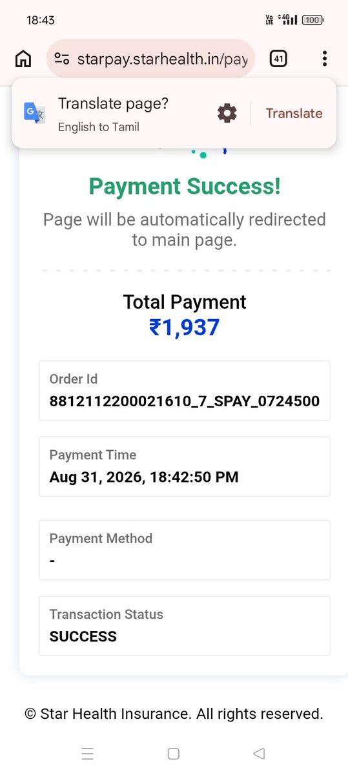The height and width of the screenshot is (775, 348).
Task: Tap the Payment Success! heading
Action: click(x=185, y=187)
